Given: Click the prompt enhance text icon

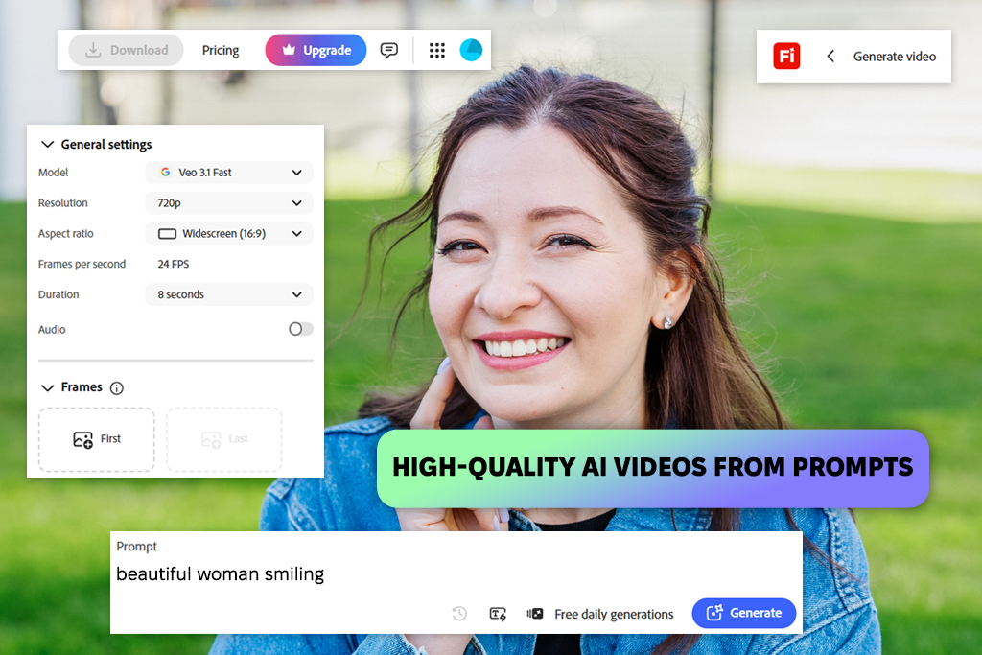Looking at the screenshot, I should click(498, 614).
